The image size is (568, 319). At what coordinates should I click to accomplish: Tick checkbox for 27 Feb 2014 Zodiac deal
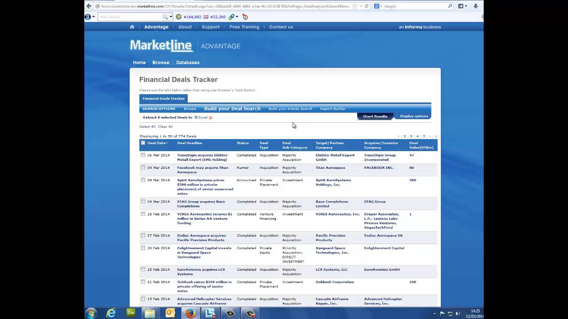(143, 235)
